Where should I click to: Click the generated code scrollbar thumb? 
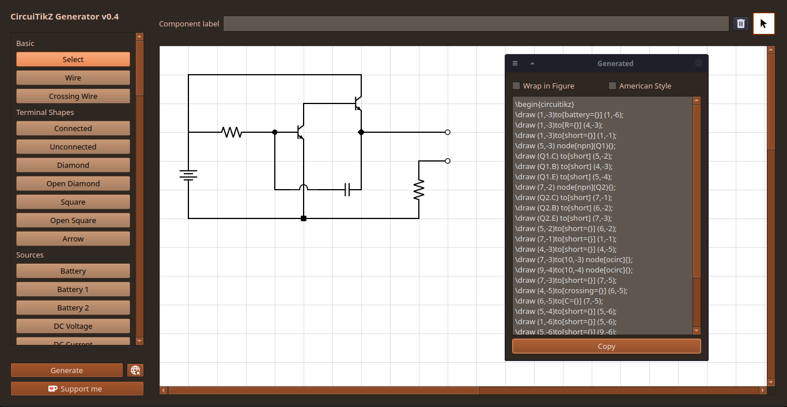click(697, 191)
